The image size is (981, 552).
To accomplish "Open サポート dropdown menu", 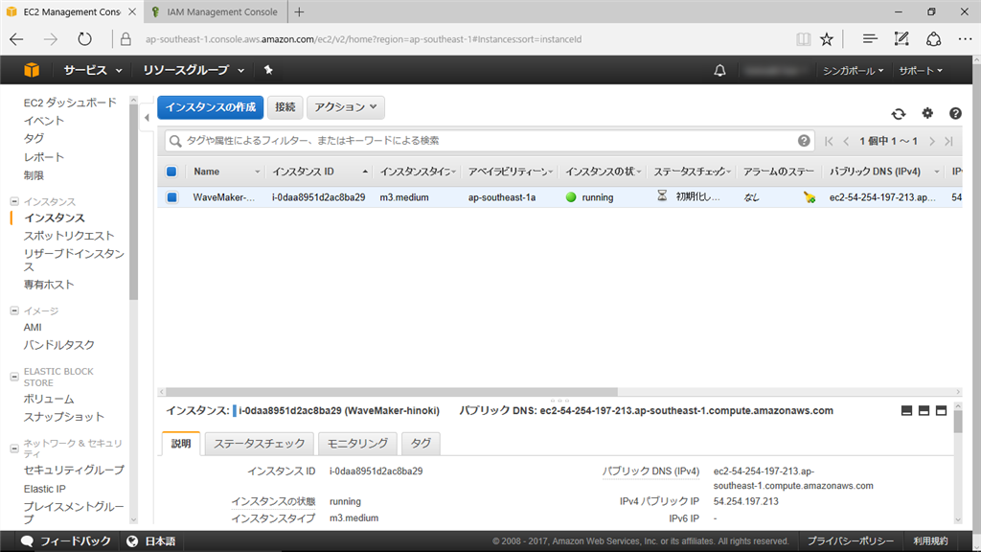I will [x=921, y=71].
